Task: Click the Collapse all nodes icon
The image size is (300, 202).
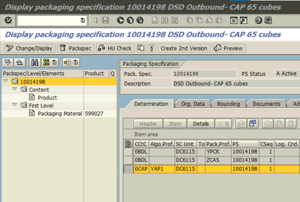Action: tap(19, 62)
